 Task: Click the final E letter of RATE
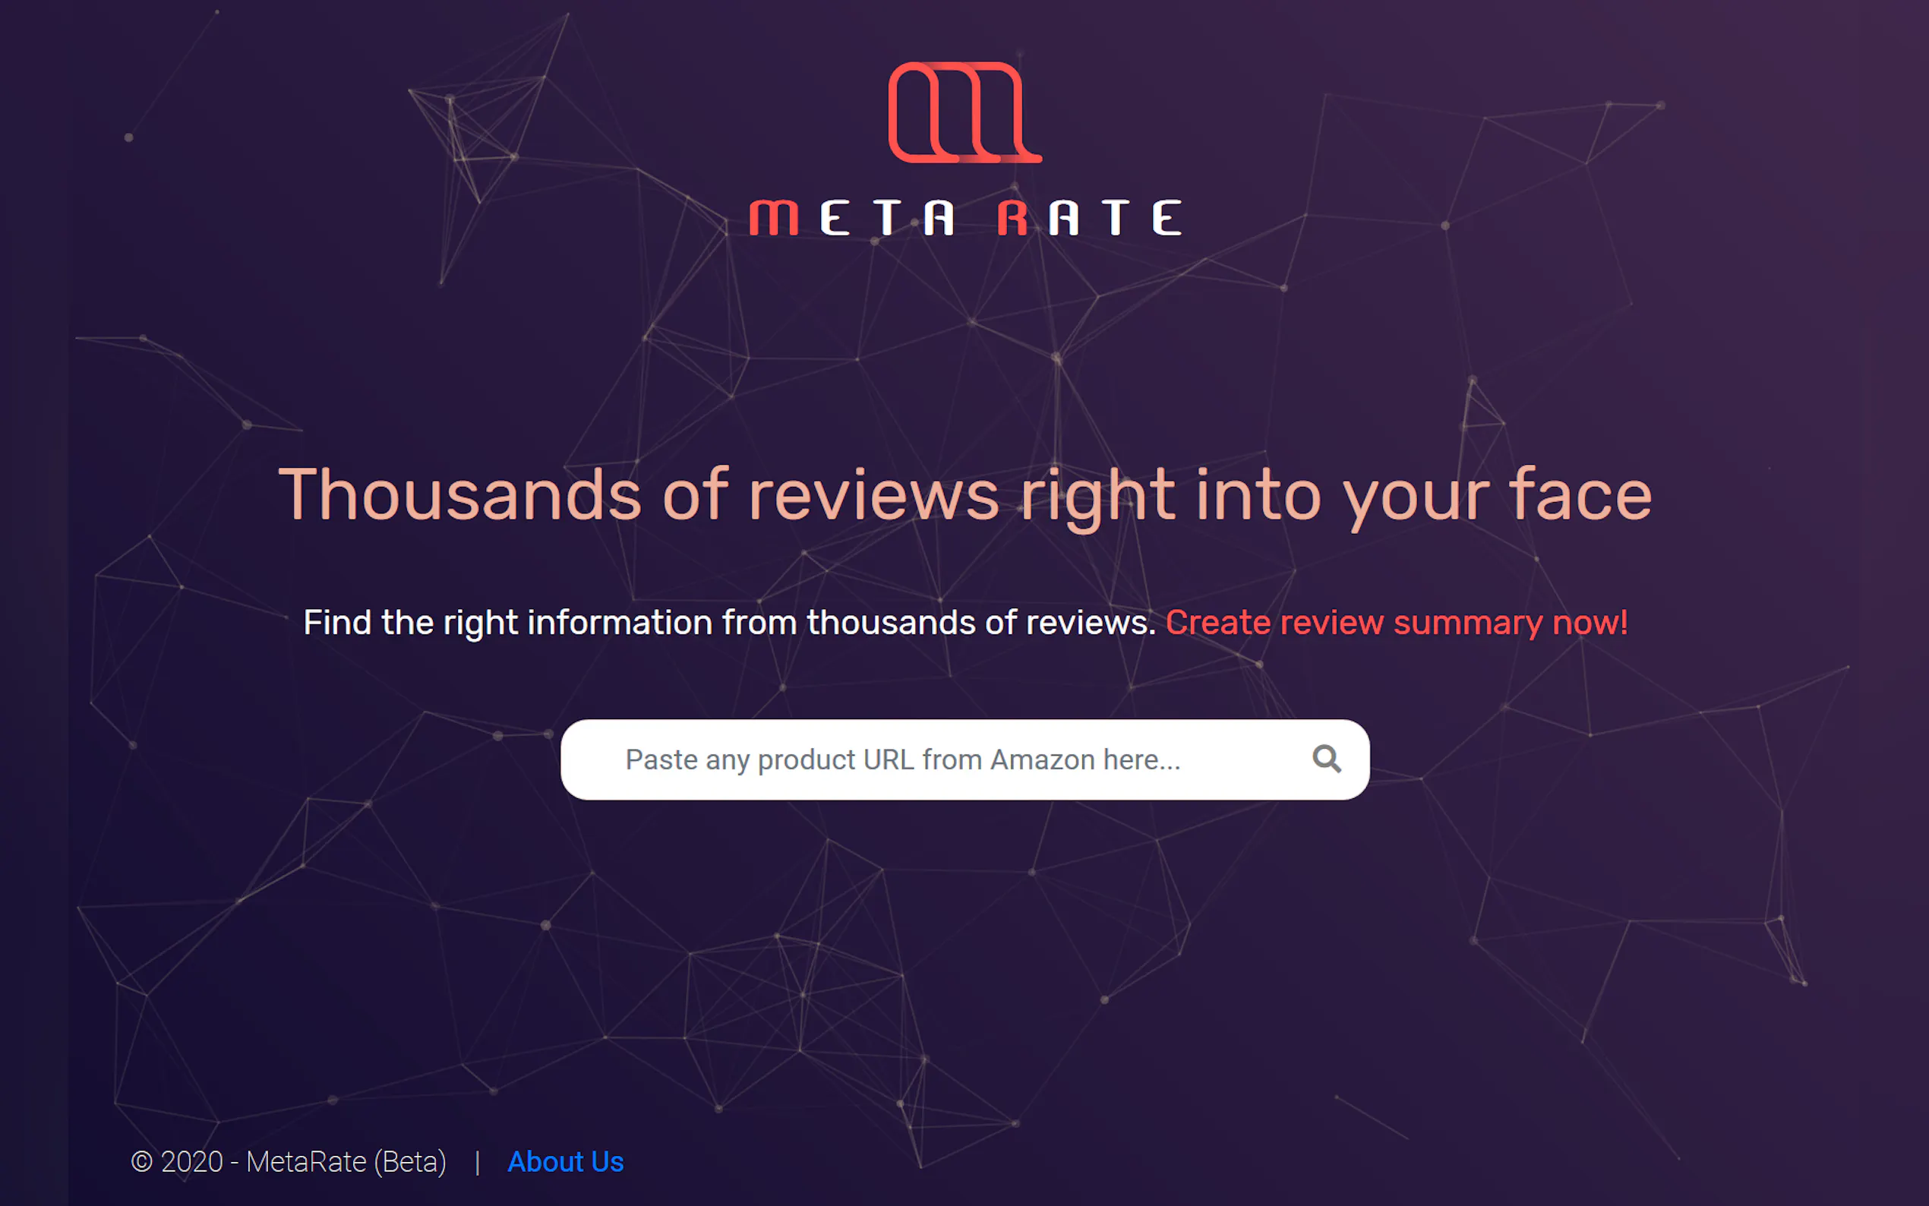click(1167, 218)
